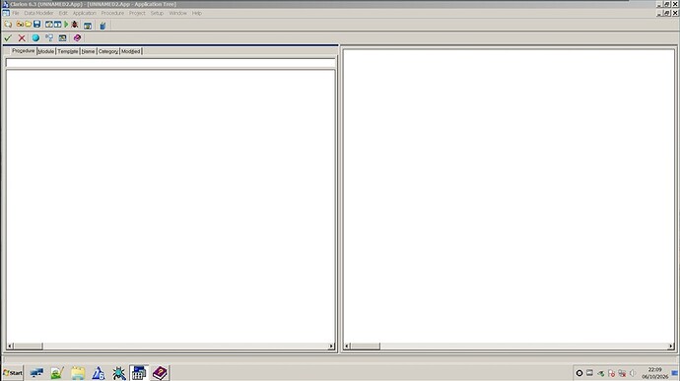Click the red X toolbar icon
This screenshot has height=381, width=680.
pyautogui.click(x=22, y=38)
